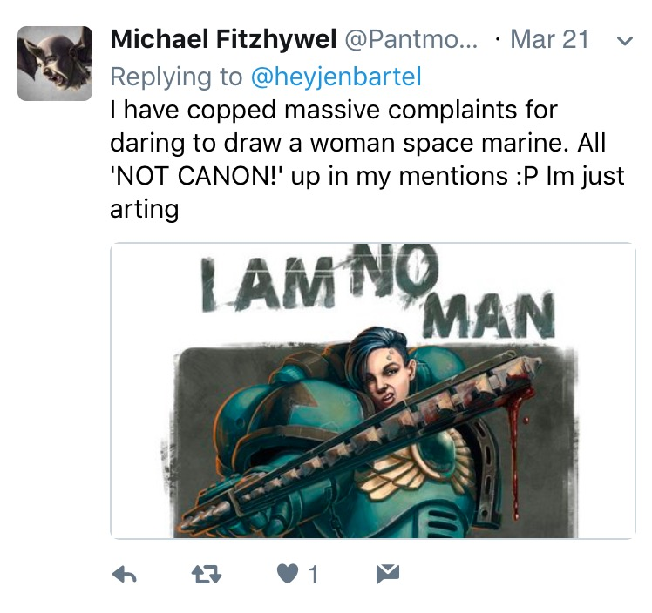Image resolution: width=652 pixels, height=613 pixels.
Task: Send the tweet via the Direct Message envelope icon
Action: pos(388,574)
